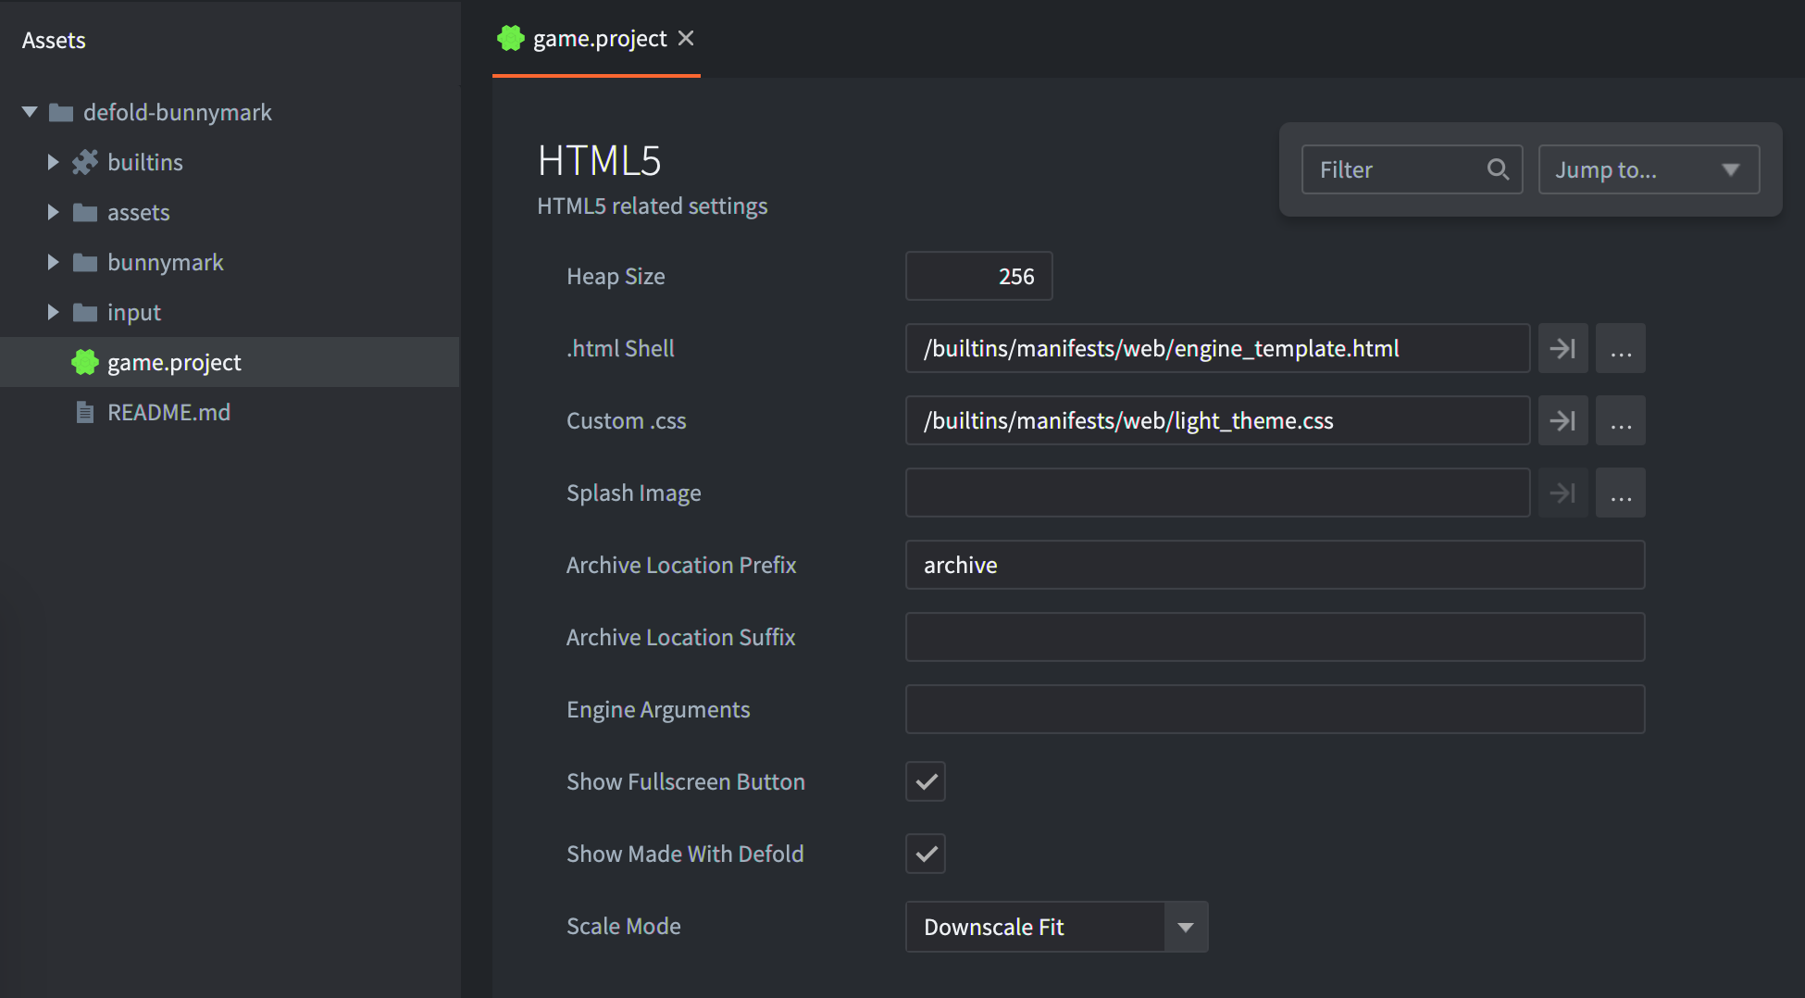Open the Splash Image resource arrow icon
The height and width of the screenshot is (998, 1805).
1562,493
